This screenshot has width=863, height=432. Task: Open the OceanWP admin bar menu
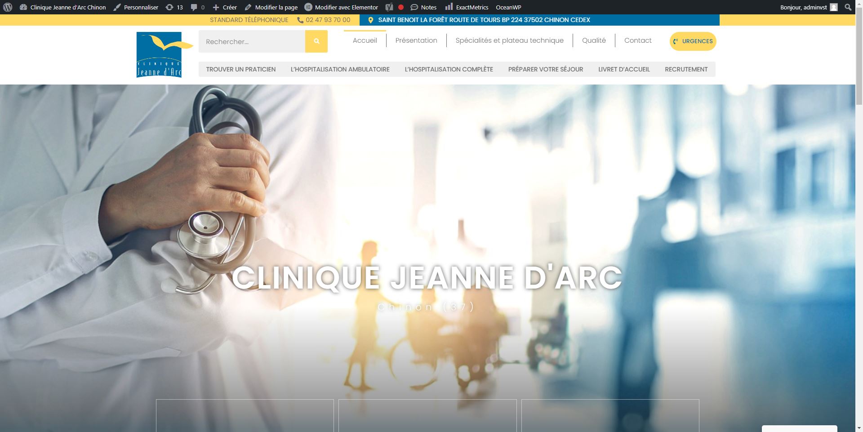508,7
